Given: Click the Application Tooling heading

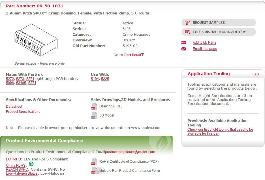Looking at the screenshot, I should pos(209,74).
